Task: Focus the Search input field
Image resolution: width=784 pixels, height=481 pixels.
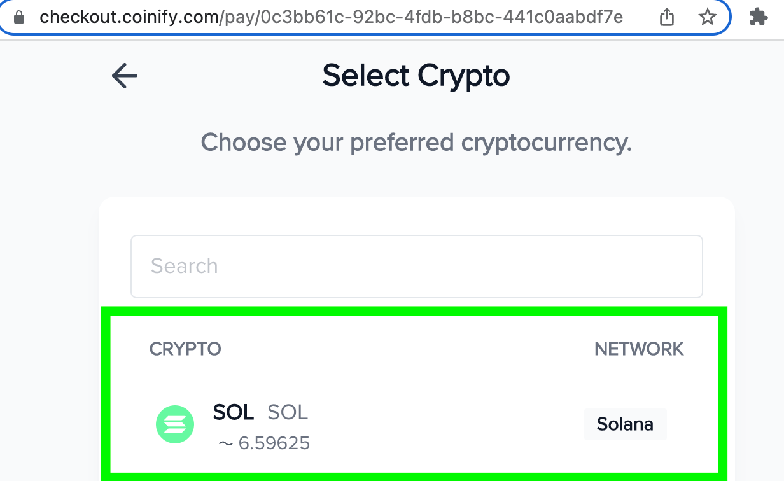Action: point(416,266)
